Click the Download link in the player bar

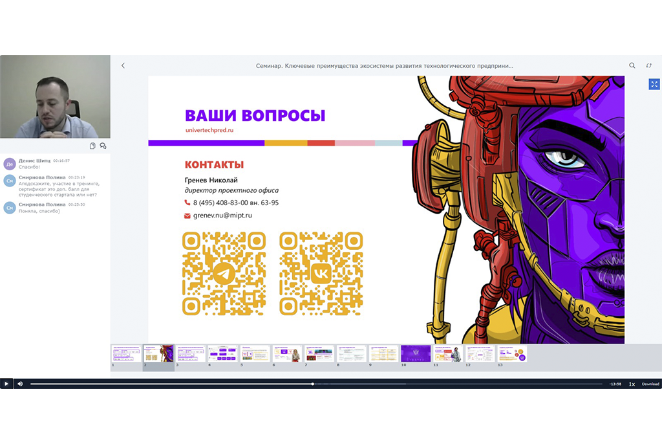point(650,384)
